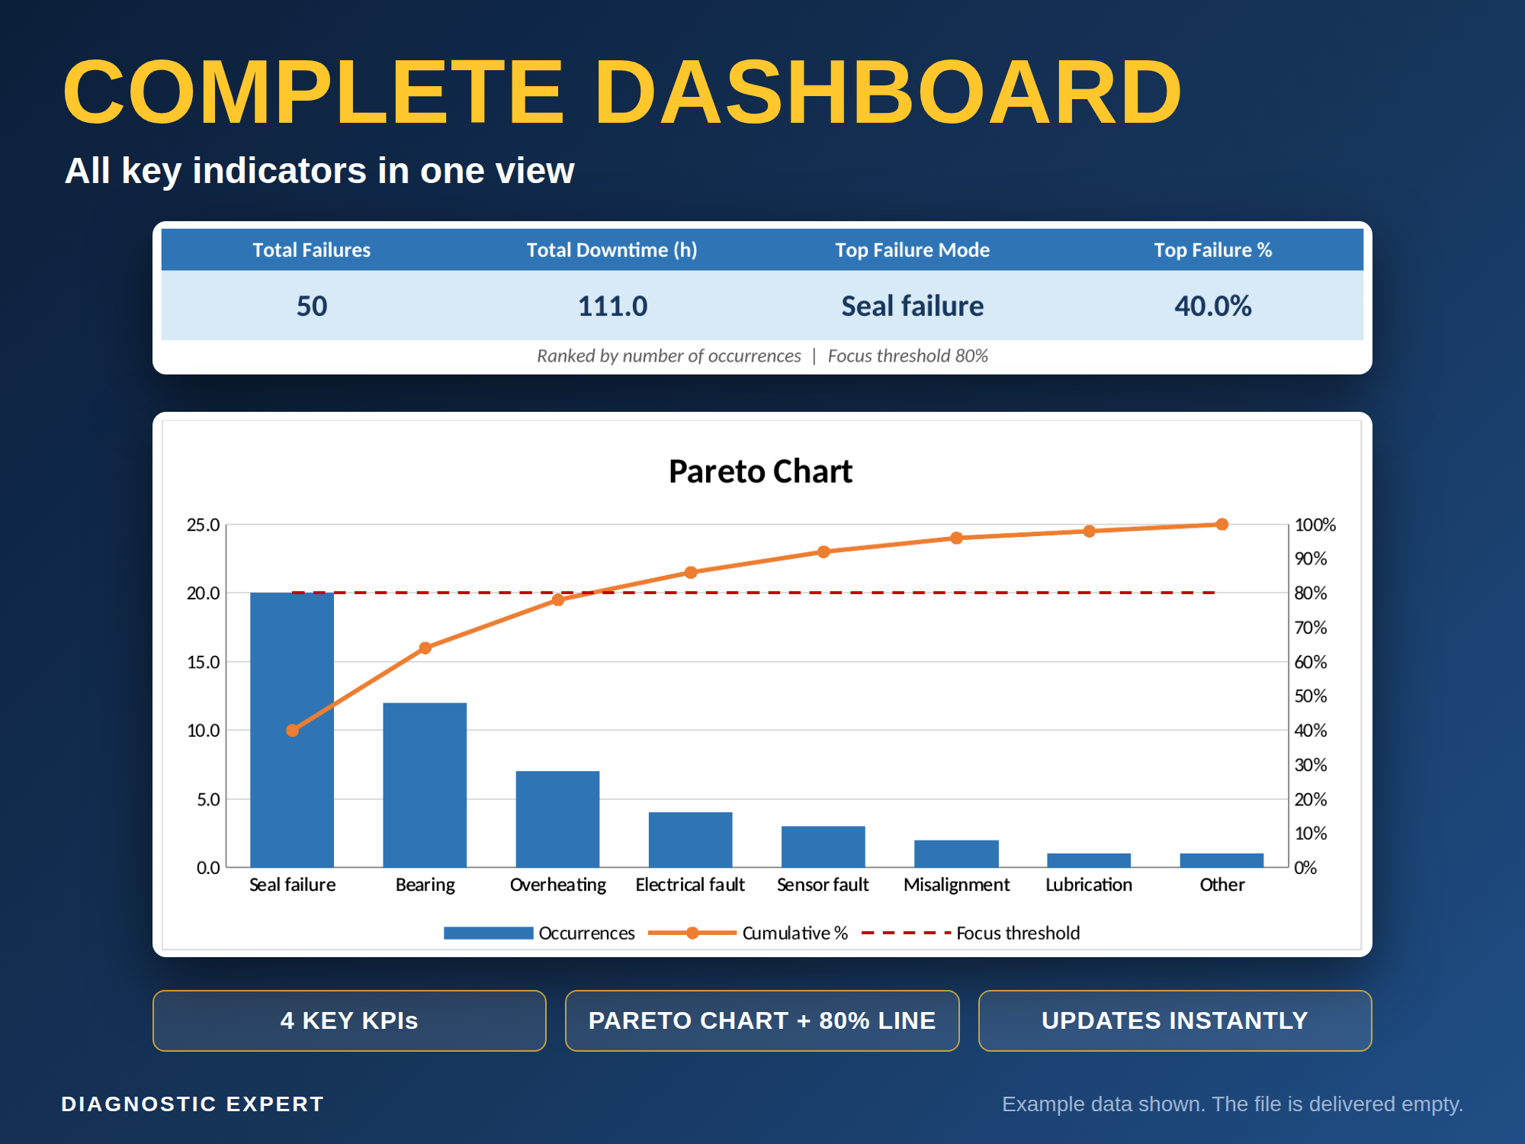Click the 4 KEY KPIs button
Viewport: 1525px width, 1144px height.
(349, 1020)
